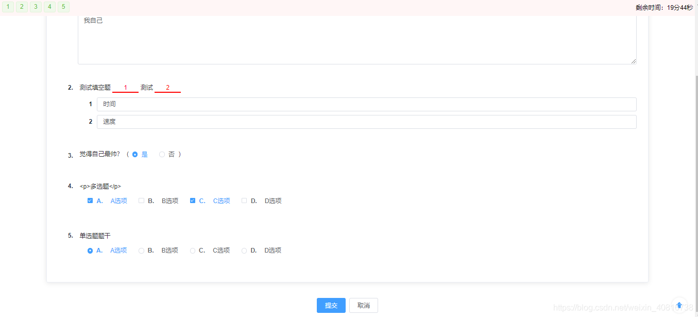The image size is (698, 317).
Task: Click the textarea containing 我自己
Action: pyautogui.click(x=357, y=40)
